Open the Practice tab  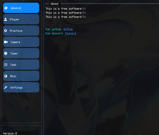(21, 30)
